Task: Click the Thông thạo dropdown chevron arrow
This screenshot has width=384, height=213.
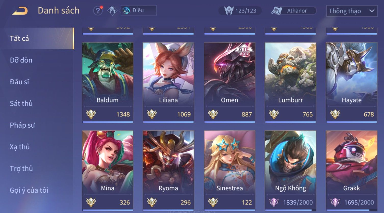Action: [x=372, y=11]
